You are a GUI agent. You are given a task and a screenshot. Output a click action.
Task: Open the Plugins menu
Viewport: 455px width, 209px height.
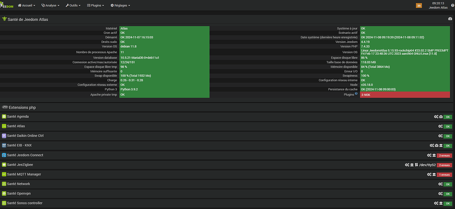[x=96, y=5]
